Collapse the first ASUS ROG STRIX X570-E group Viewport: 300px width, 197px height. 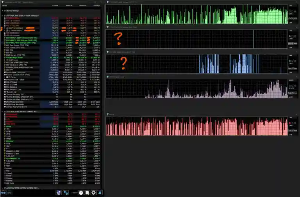point(2,112)
